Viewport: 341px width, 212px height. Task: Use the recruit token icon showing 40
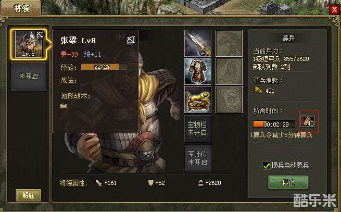[308, 121]
